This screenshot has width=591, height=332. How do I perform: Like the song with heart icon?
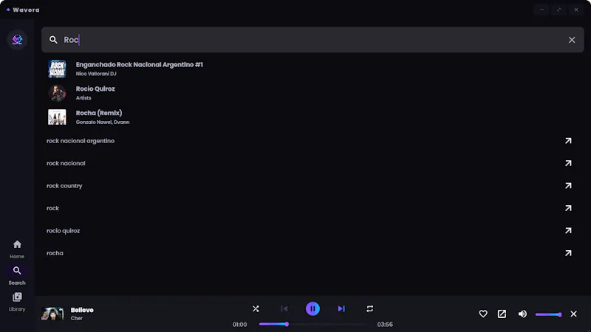click(x=483, y=314)
